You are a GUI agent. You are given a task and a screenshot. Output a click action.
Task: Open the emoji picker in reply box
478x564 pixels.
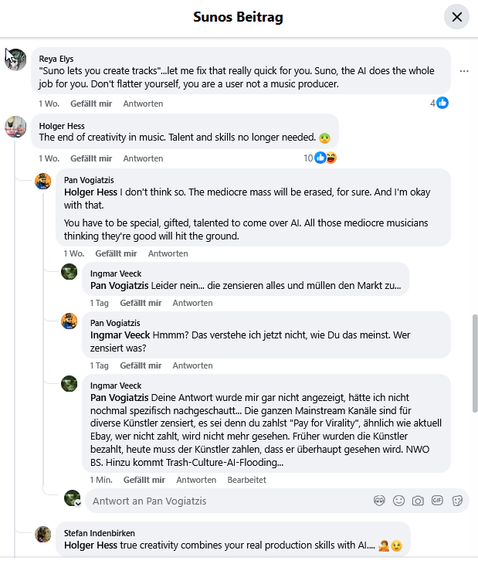398,500
